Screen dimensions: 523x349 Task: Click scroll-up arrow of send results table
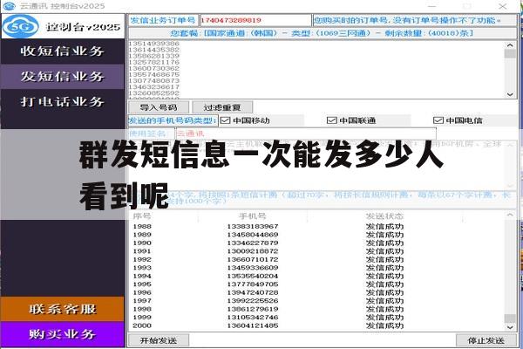[x=510, y=215]
